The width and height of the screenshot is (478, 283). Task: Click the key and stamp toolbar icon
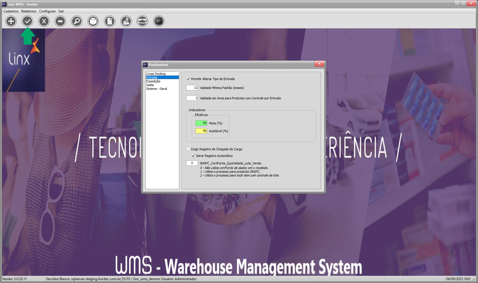(126, 21)
